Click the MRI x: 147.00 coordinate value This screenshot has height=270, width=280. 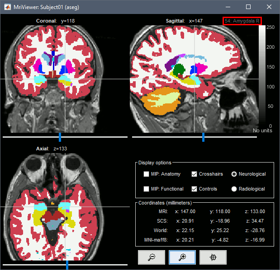tap(188, 211)
